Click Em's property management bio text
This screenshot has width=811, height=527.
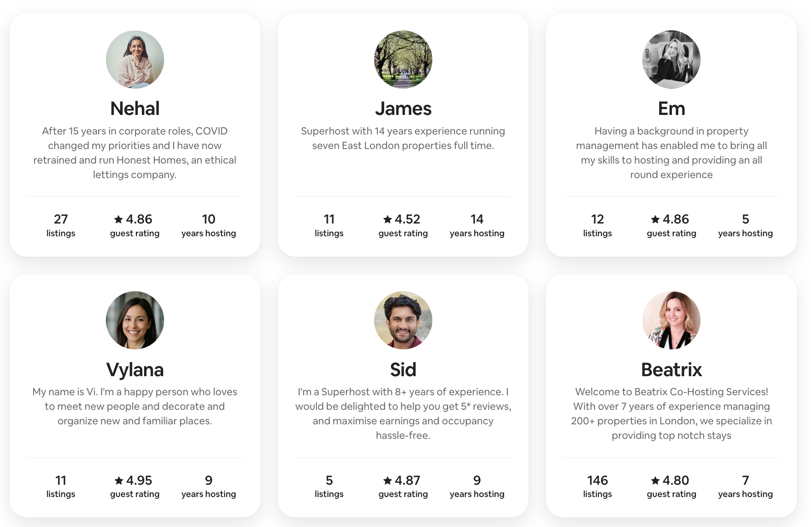coord(671,153)
